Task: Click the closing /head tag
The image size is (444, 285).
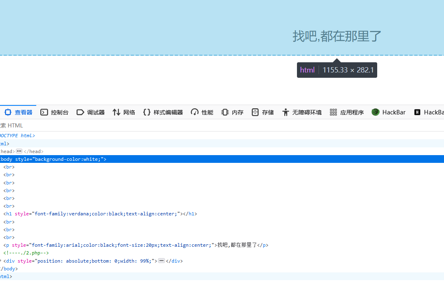Action: [x=34, y=151]
